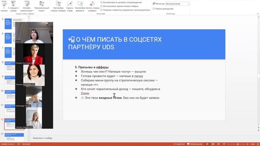Click bullet Собираю мини-группу на стратегическую сессию
This screenshot has width=260, height=146.
[119, 82]
